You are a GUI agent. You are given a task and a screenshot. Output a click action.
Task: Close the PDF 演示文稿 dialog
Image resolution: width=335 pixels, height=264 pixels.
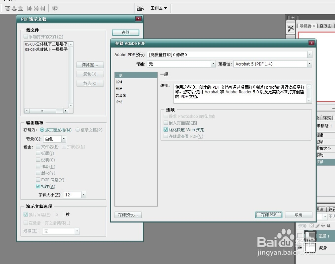pos(138,19)
